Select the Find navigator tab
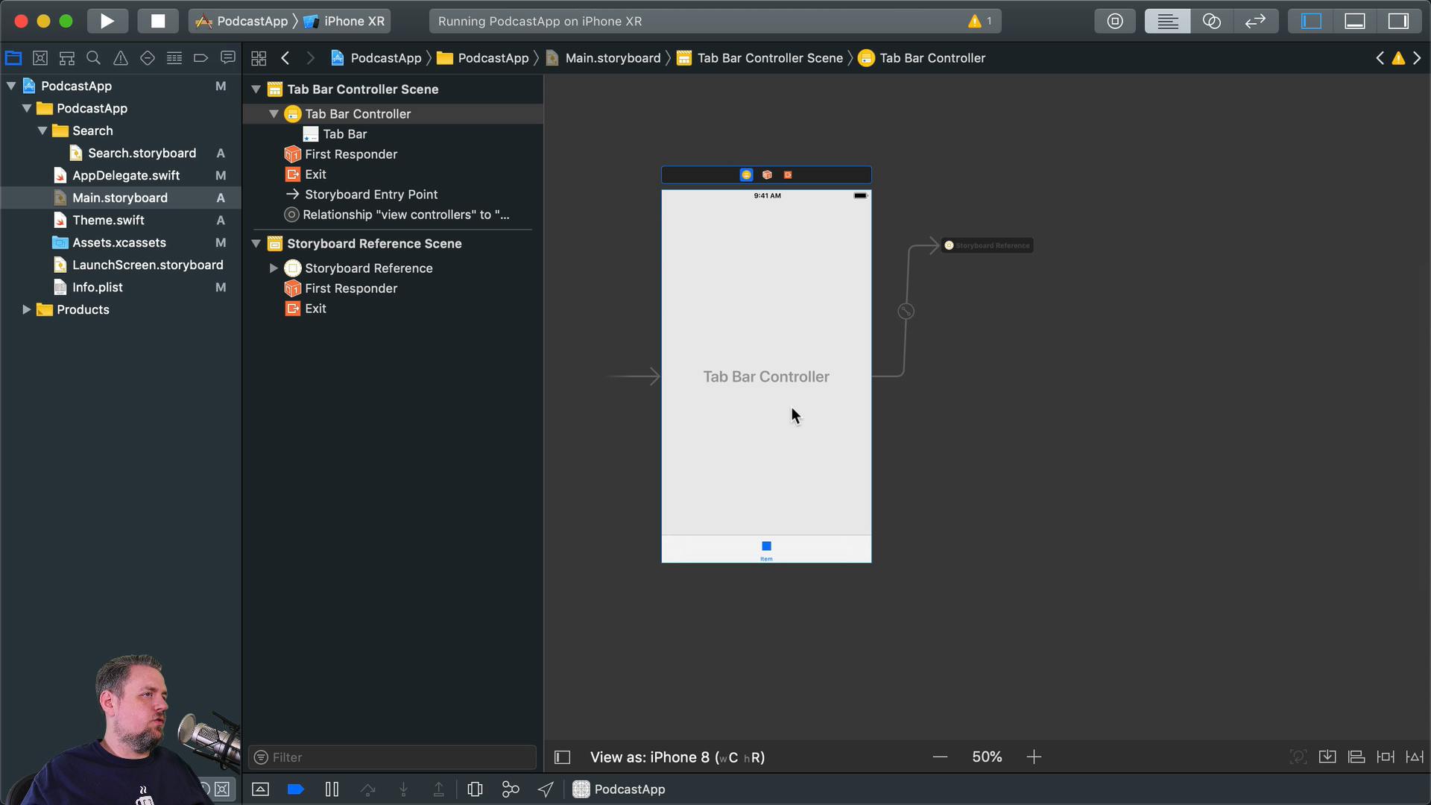This screenshot has height=805, width=1431. click(x=94, y=58)
